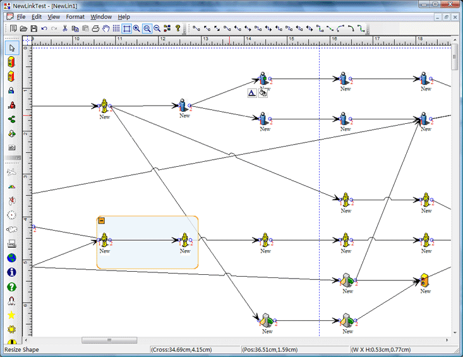The height and width of the screenshot is (357, 463).
Task: Pick the blue person shape in palette
Action: [11, 90]
